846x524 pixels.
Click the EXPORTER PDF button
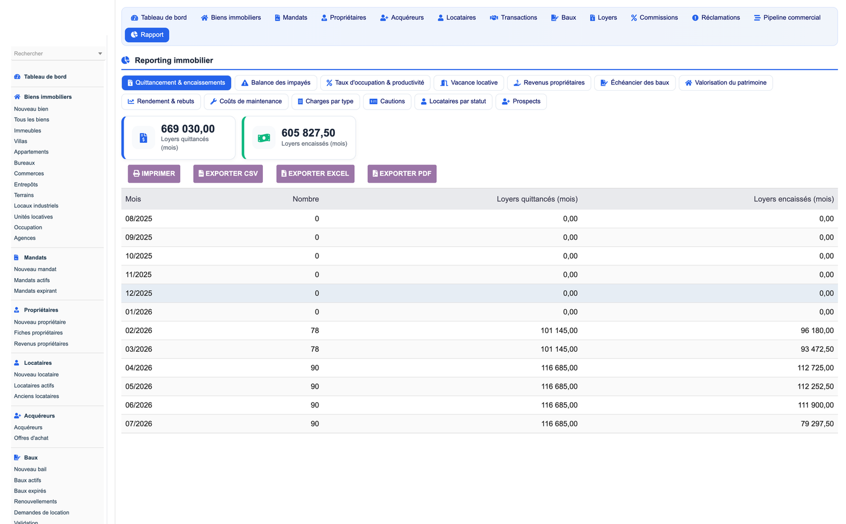click(402, 174)
